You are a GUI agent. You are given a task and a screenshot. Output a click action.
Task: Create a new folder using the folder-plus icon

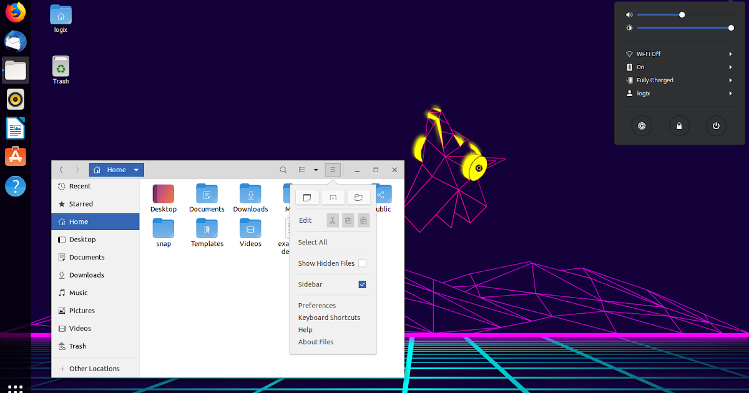pos(358,197)
